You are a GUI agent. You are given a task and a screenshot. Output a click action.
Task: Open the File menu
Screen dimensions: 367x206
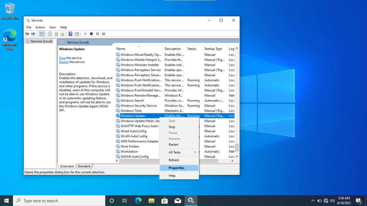(29, 27)
